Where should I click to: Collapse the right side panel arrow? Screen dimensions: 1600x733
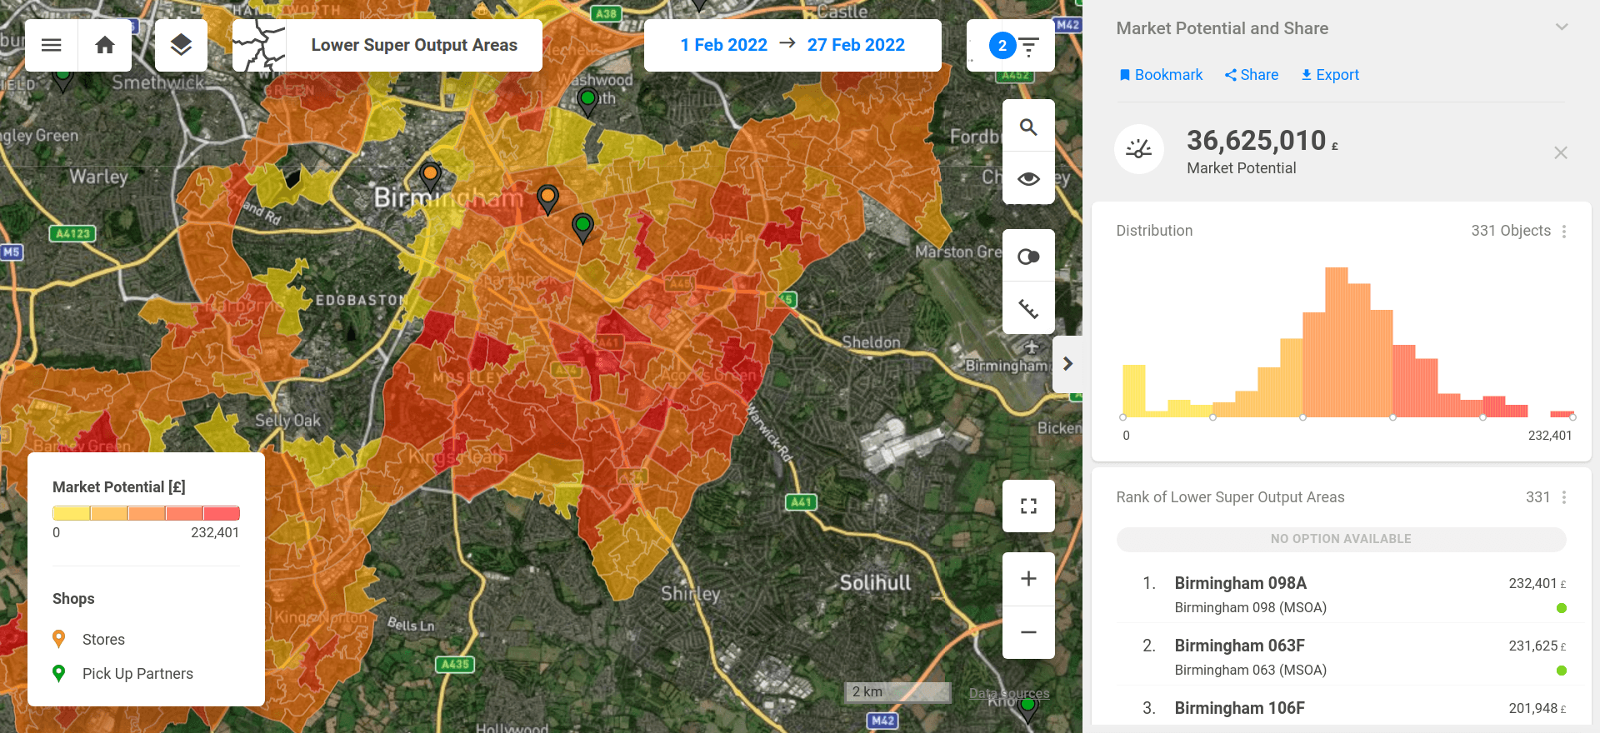(1067, 364)
